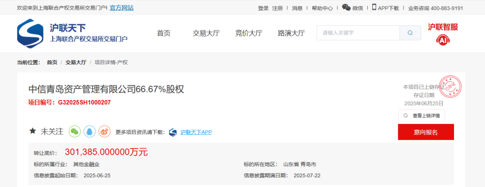Click the 沪联天下 site logo
This screenshot has height=187, width=485.
point(31,33)
